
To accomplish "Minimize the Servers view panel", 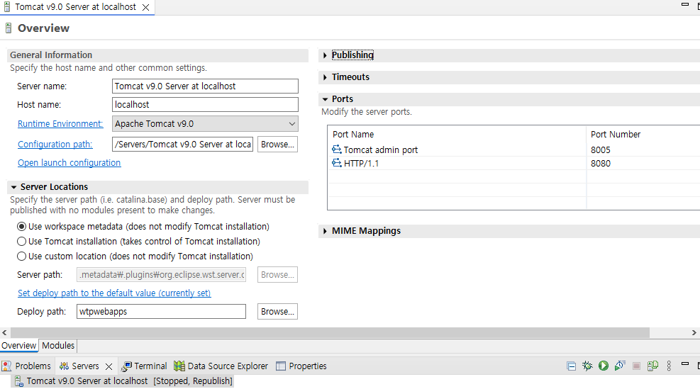I will click(x=685, y=364).
